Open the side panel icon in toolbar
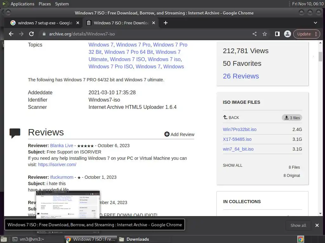 tap(277, 34)
